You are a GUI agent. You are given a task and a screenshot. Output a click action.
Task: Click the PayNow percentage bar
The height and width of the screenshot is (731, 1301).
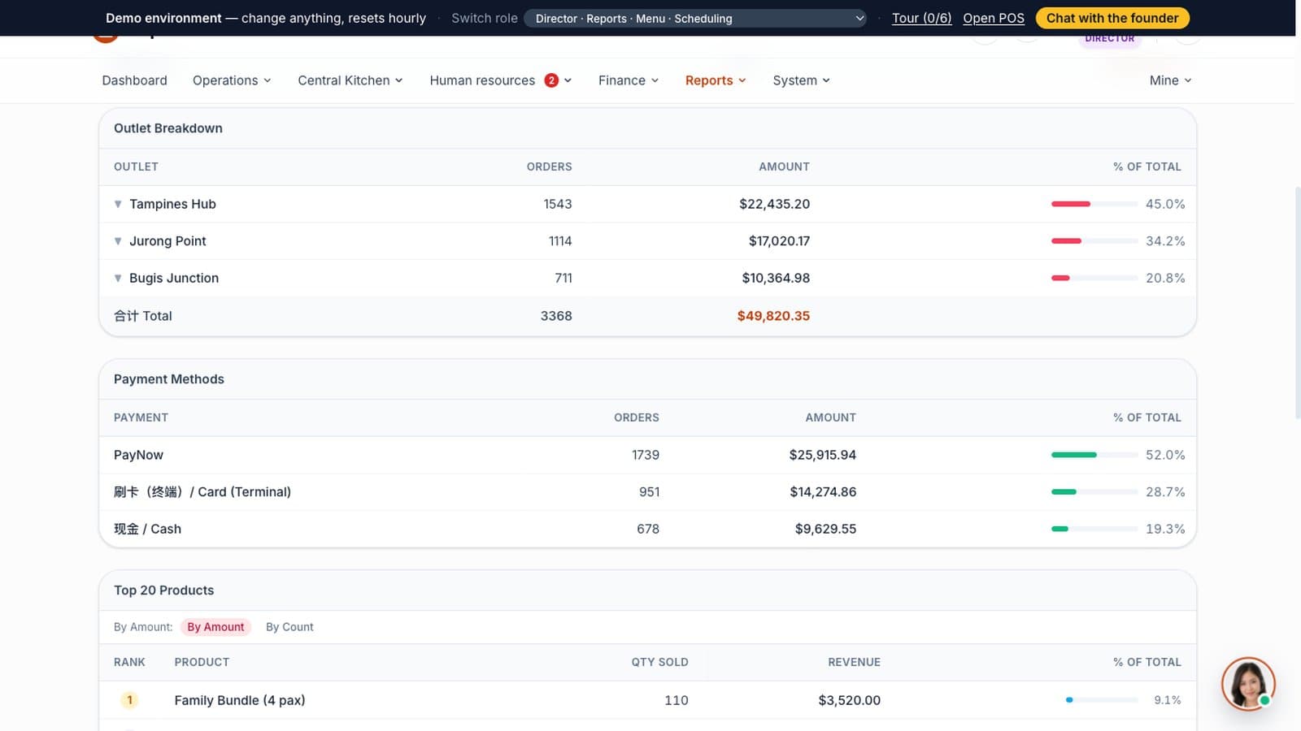(x=1094, y=455)
